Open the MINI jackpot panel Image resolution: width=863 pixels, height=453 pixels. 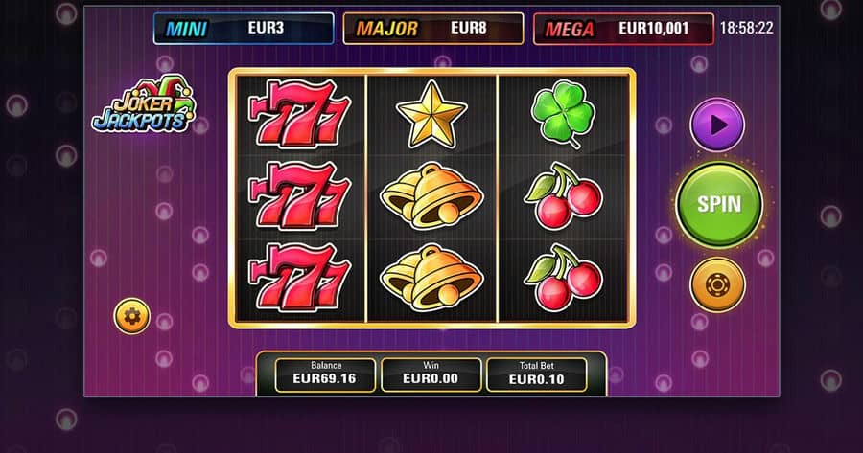244,29
